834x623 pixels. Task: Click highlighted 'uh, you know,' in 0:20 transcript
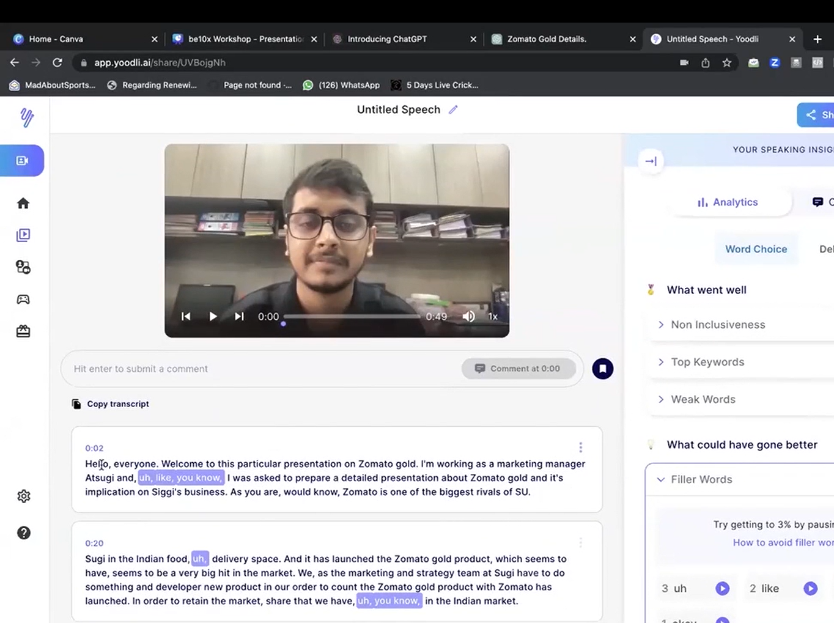tap(389, 601)
